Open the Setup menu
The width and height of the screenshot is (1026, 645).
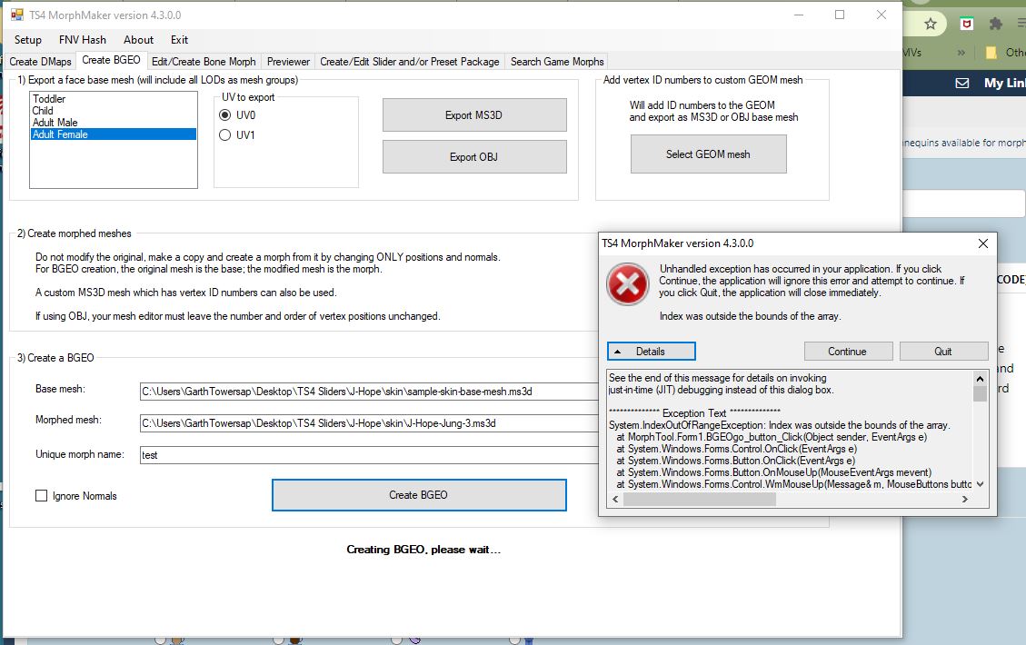click(x=27, y=39)
